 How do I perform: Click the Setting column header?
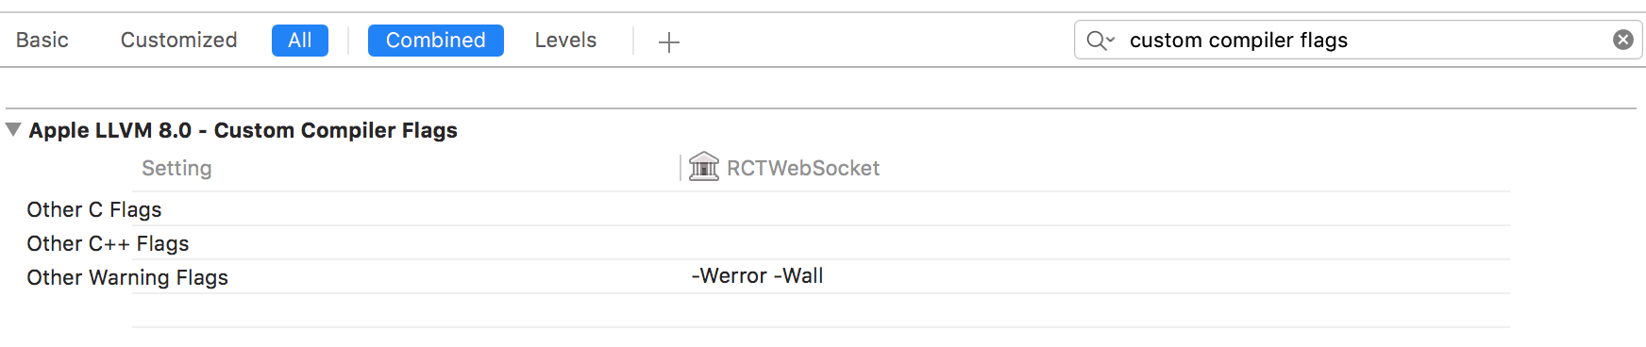(x=176, y=168)
